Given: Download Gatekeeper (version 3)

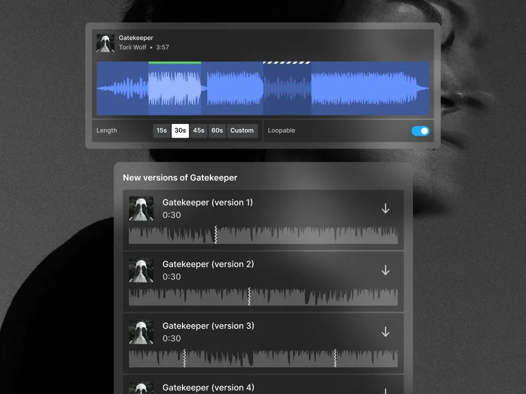Looking at the screenshot, I should [x=386, y=331].
